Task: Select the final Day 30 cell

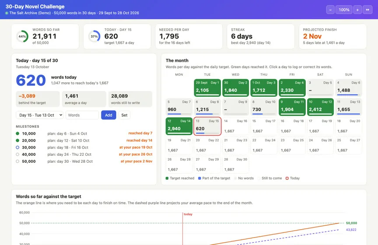Action: tap(235, 164)
